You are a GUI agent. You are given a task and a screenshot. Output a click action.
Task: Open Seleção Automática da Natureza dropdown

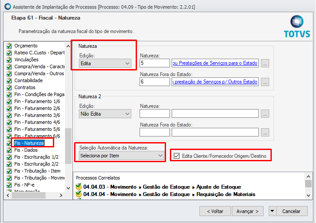tap(121, 156)
